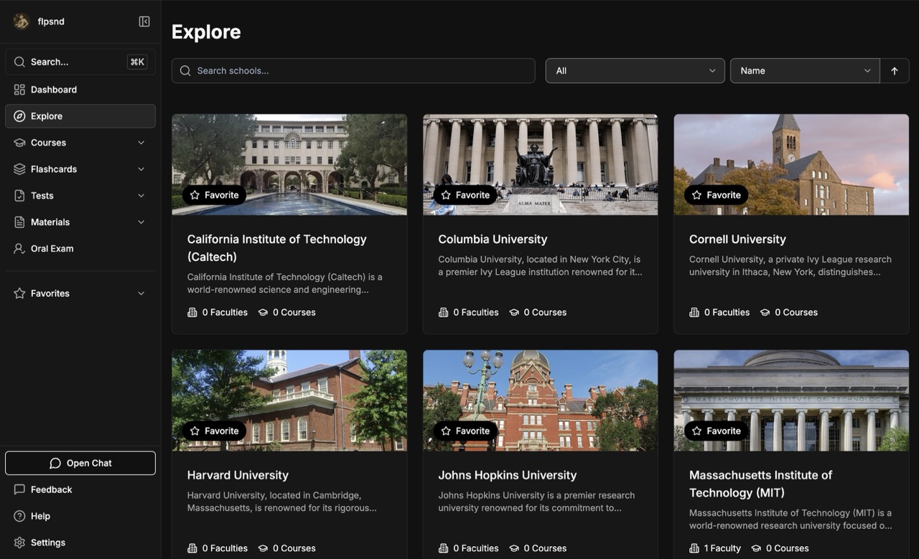This screenshot has width=919, height=559.
Task: Collapse the sidebar using the panel icon
Action: 144,22
